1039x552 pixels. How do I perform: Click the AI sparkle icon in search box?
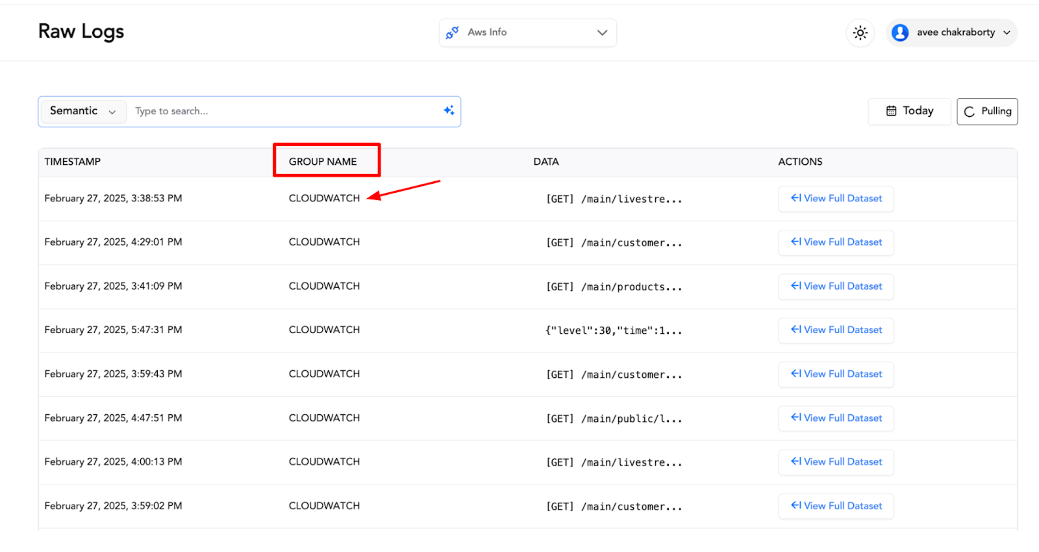point(449,110)
